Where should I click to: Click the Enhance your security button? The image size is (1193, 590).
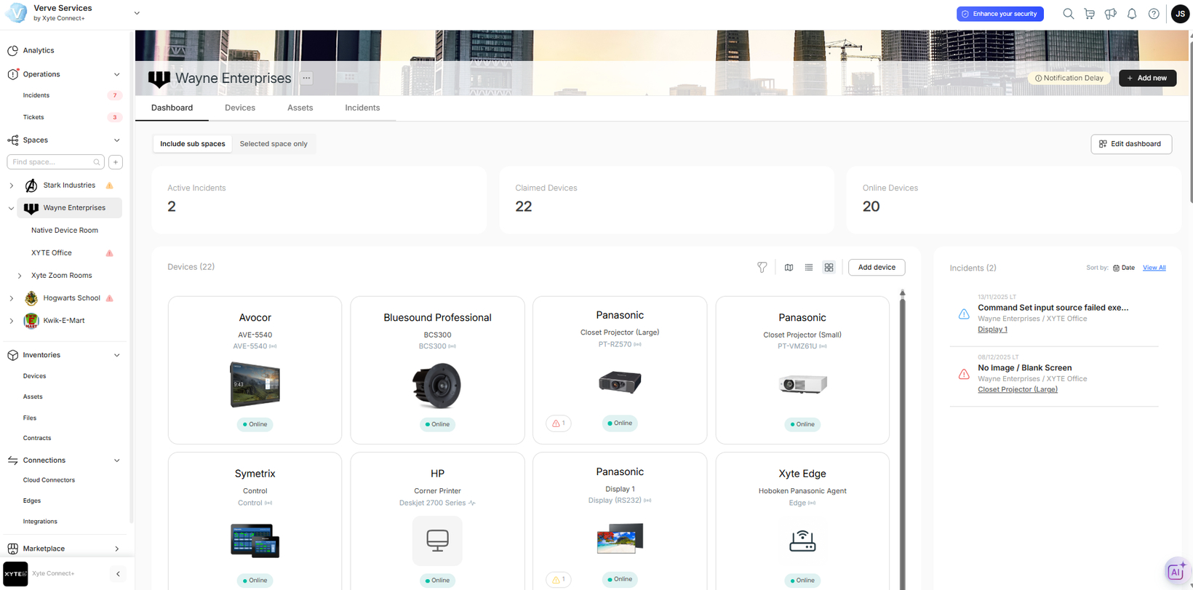(x=1000, y=14)
